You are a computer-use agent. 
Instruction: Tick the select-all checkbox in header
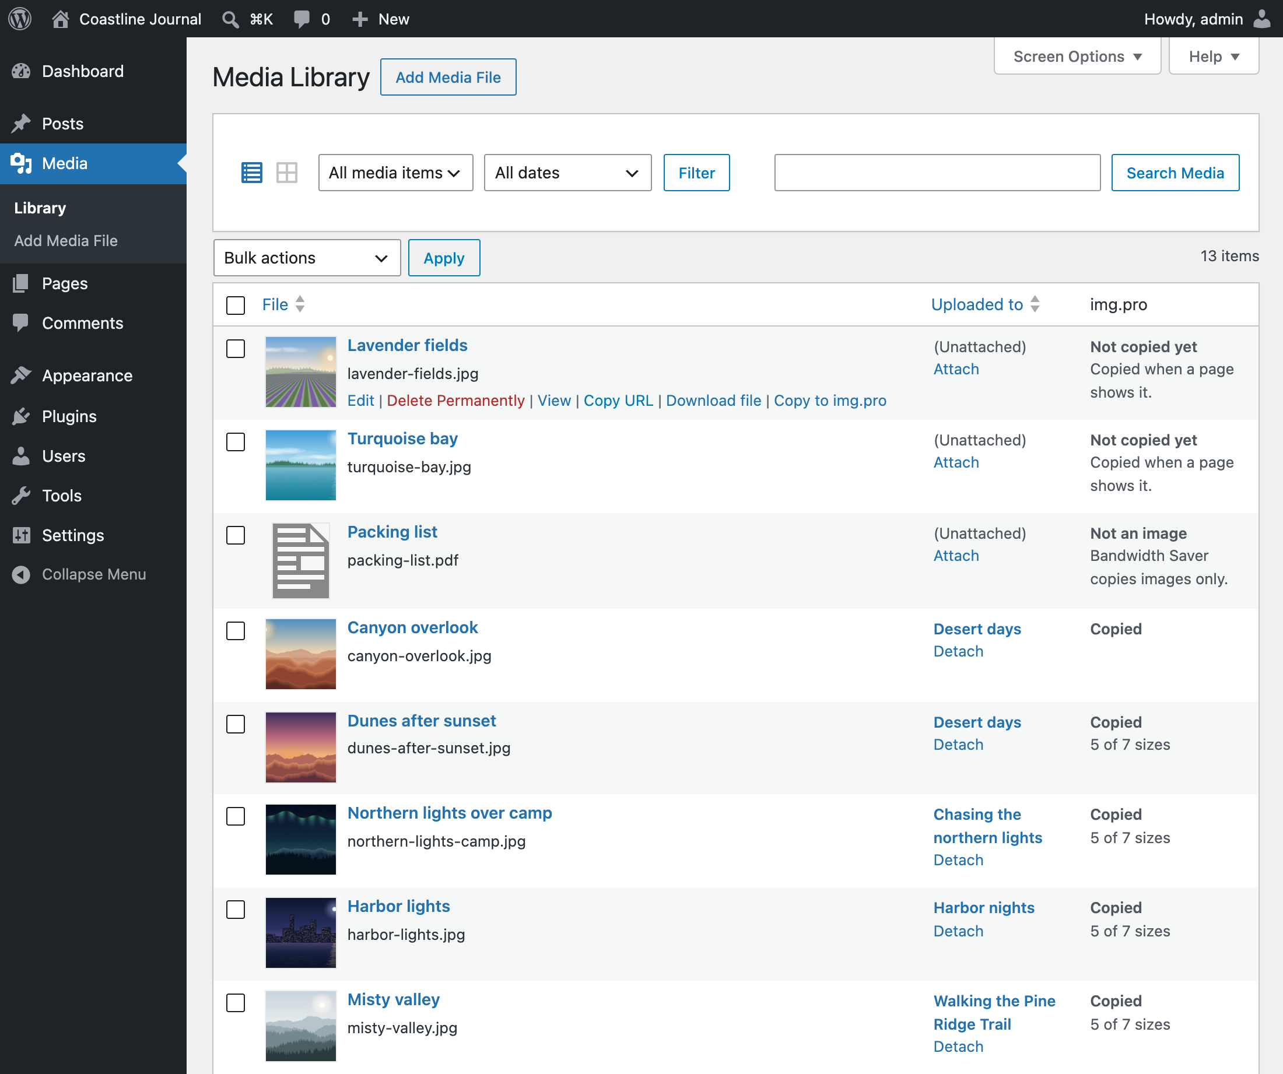[235, 305]
